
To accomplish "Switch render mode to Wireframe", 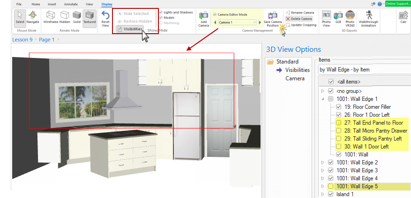I will [x=51, y=17].
